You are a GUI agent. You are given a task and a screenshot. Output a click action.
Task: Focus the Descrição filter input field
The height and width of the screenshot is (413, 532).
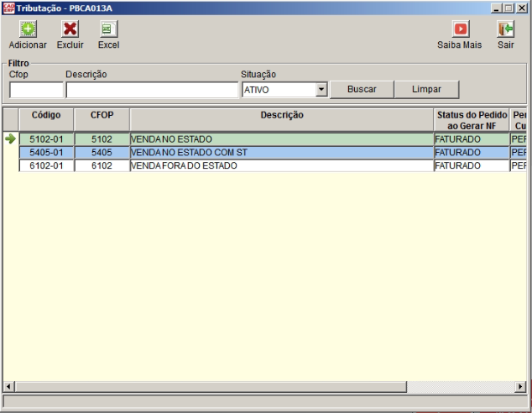(x=152, y=90)
